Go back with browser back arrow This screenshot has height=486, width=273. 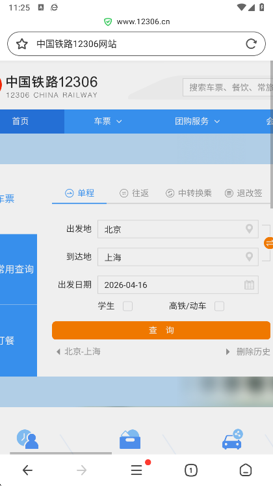tap(27, 470)
